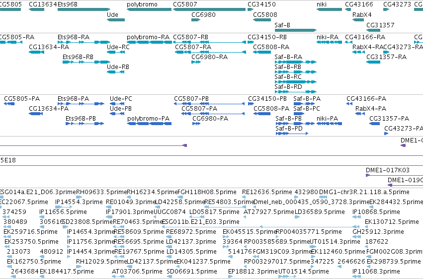Select transcript CG13634-RA
The height and width of the screenshot is (279, 423).
click(36, 52)
